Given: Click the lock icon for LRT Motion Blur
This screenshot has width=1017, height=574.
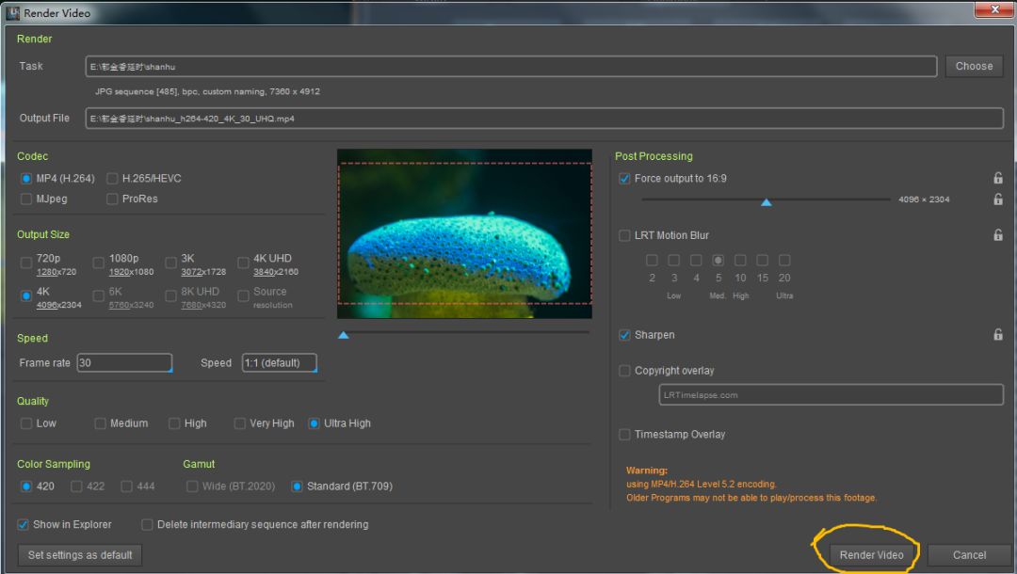Looking at the screenshot, I should click(x=997, y=234).
